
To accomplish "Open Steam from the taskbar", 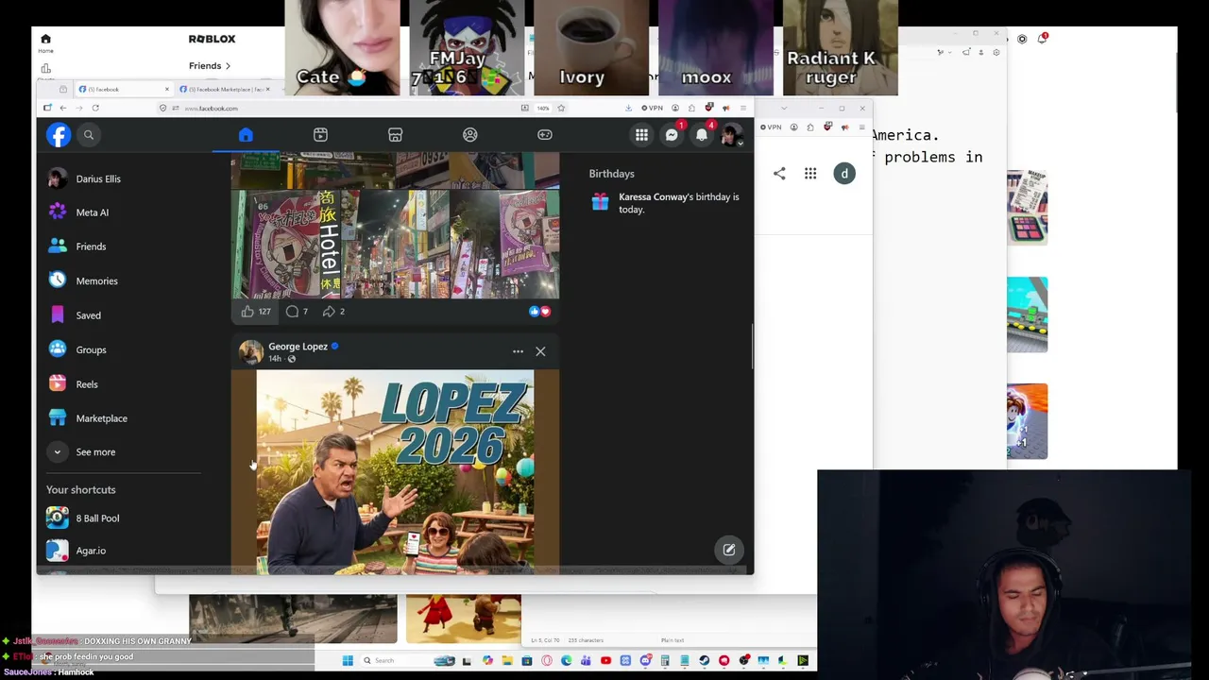I will 704,660.
